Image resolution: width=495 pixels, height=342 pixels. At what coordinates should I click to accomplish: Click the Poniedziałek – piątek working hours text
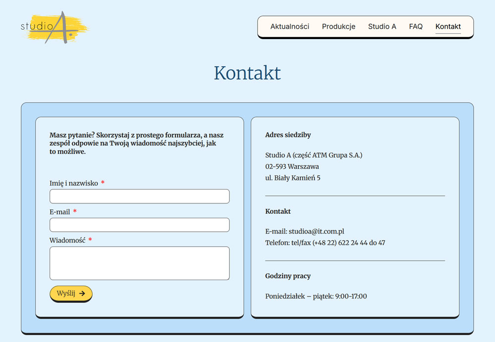pos(316,296)
